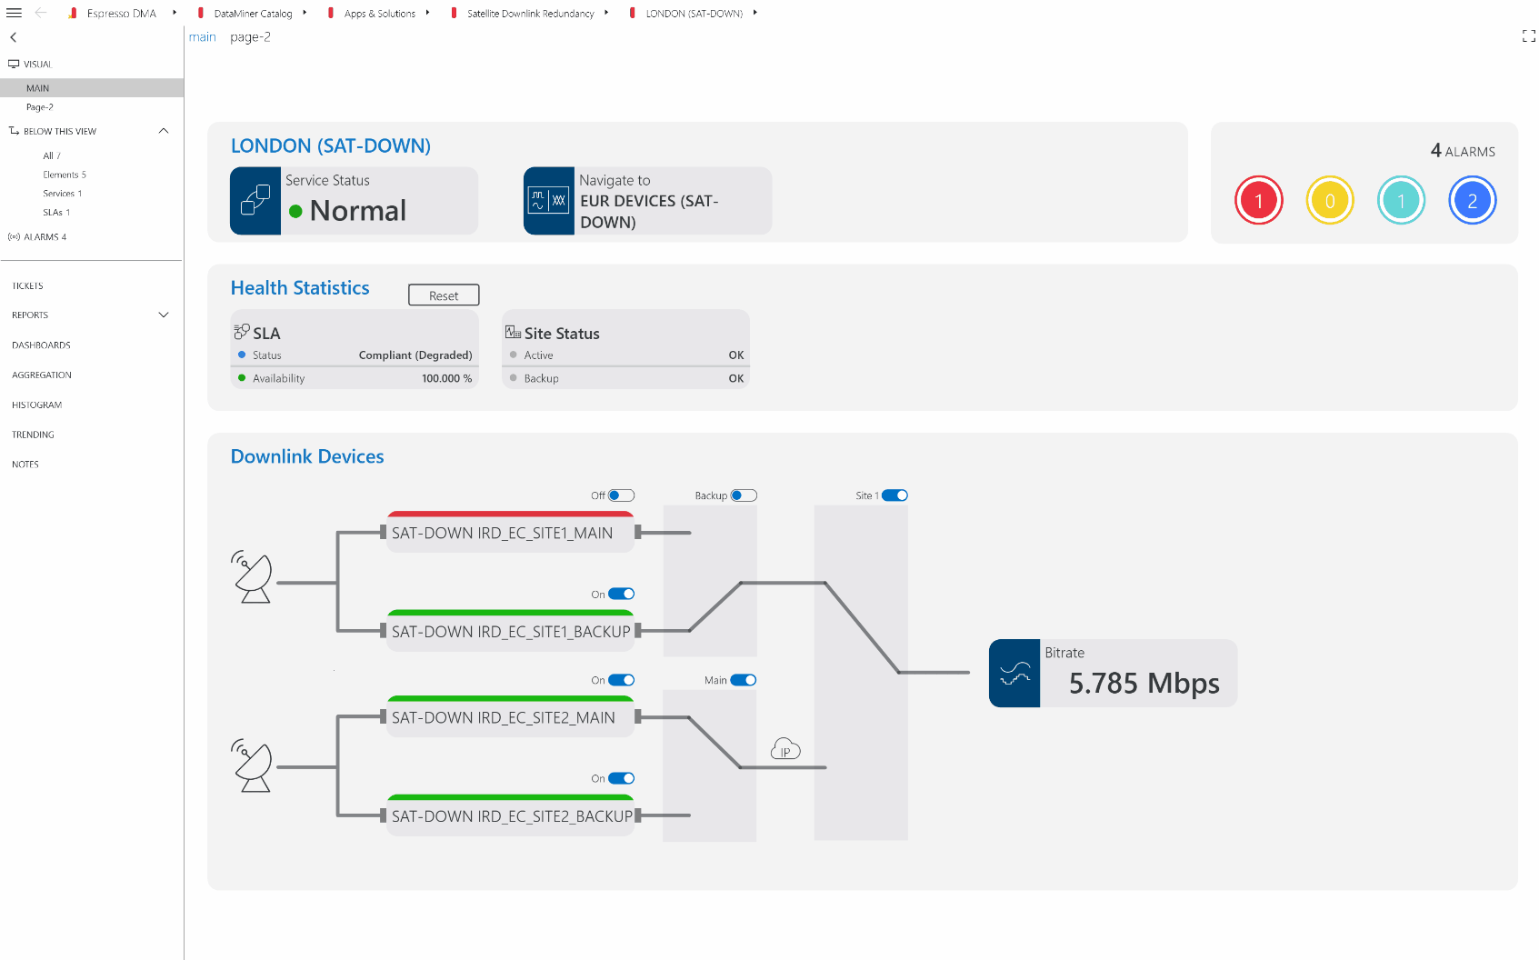Open the hamburger menu icon
This screenshot has height=960, width=1539.
click(14, 13)
